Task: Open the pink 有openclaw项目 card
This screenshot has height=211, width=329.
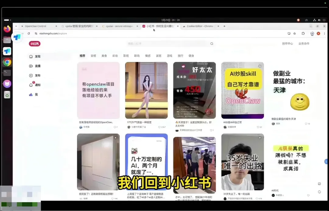Action: point(98,90)
